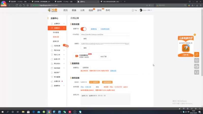Click the Douyu logo in the header
Screen dimensions: 203x114
[53, 10]
